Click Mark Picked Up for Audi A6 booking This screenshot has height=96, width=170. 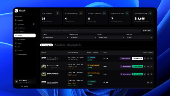137,59
